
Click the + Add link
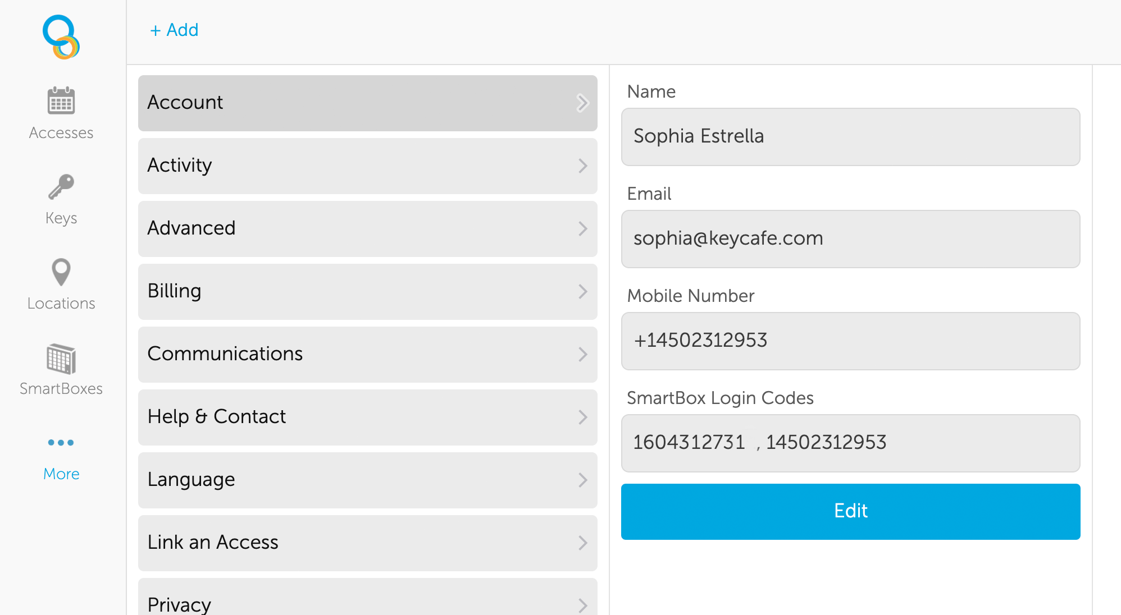pos(174,30)
